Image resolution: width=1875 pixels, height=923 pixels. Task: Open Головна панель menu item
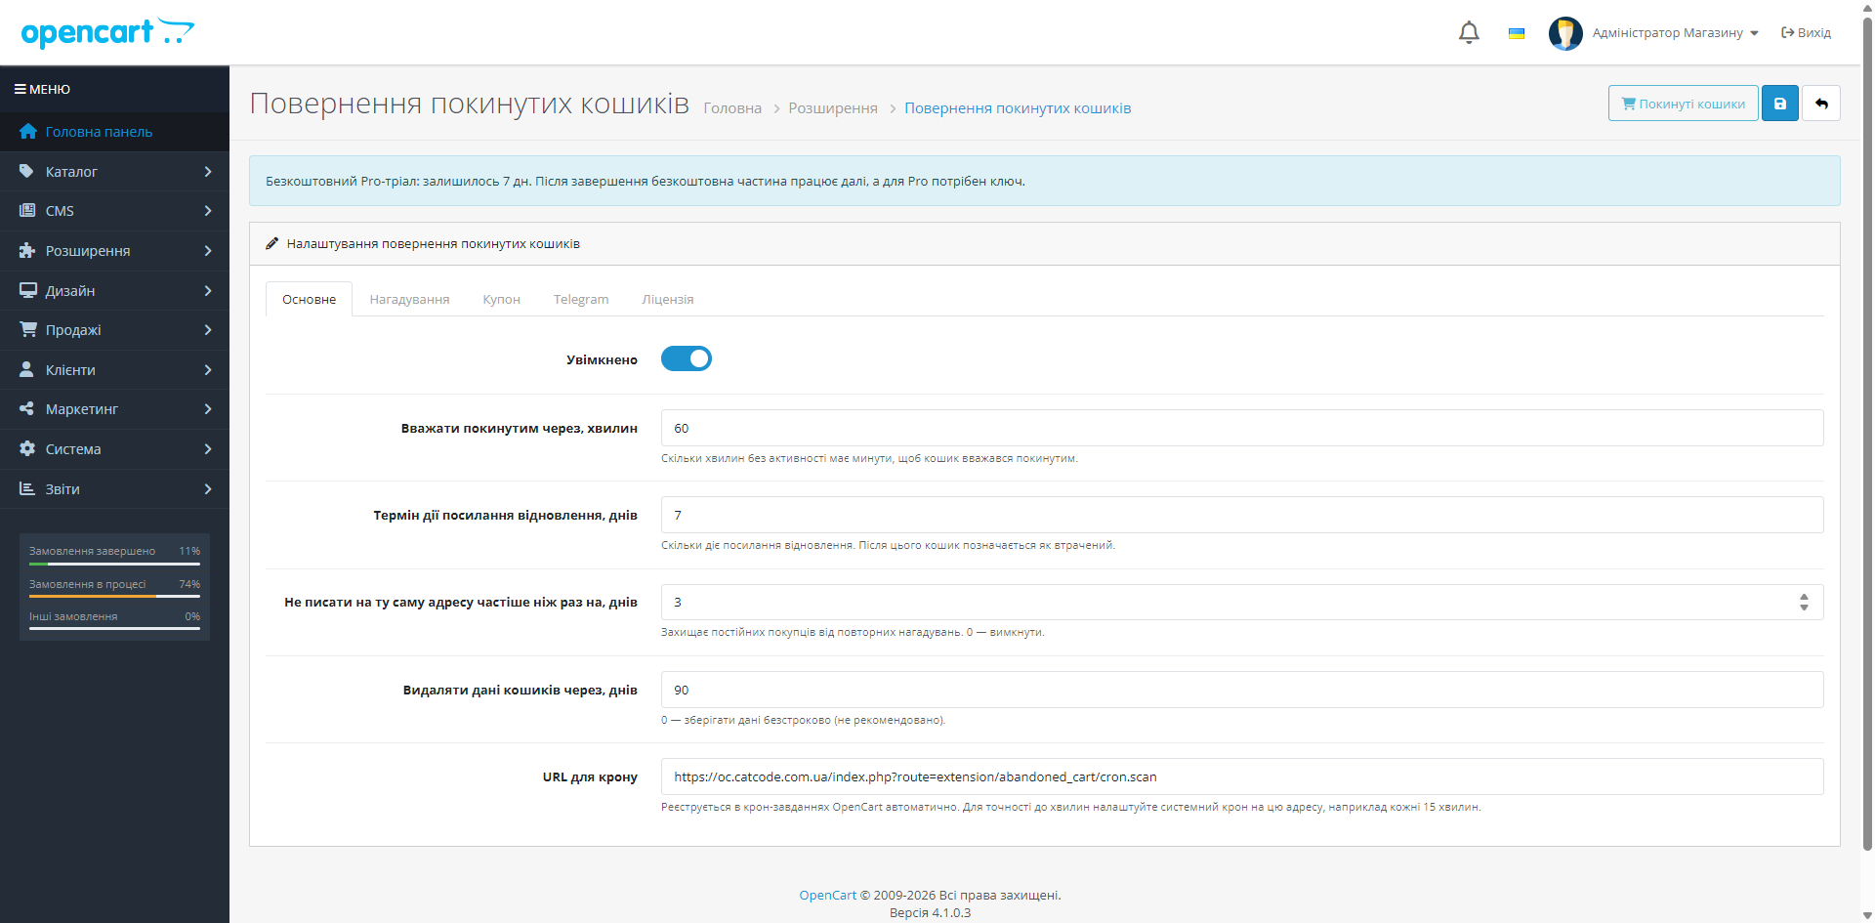pos(114,132)
